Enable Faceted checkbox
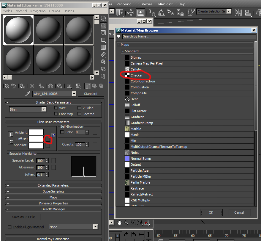The width and height of the screenshot is (261, 241). [79, 114]
